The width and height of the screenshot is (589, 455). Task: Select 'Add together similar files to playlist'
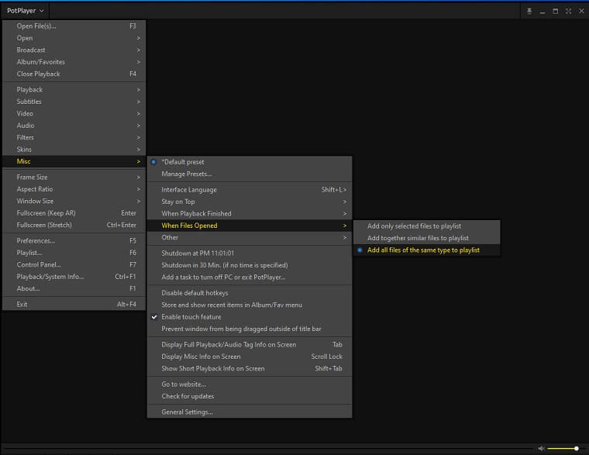(x=427, y=238)
